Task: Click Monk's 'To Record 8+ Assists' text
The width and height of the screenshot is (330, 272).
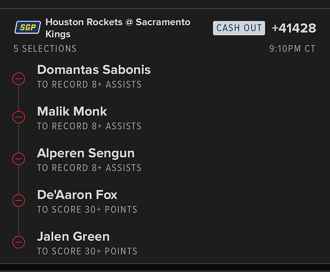Action: [89, 126]
